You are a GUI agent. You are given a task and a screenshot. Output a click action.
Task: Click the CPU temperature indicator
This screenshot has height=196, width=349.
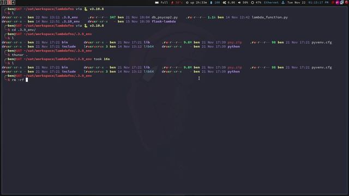click(x=177, y=3)
